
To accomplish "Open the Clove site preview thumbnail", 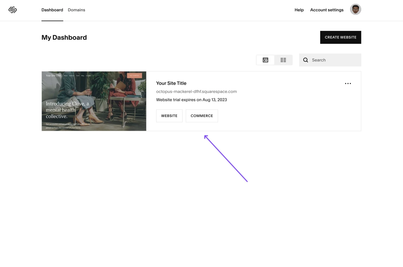I will click(x=94, y=101).
